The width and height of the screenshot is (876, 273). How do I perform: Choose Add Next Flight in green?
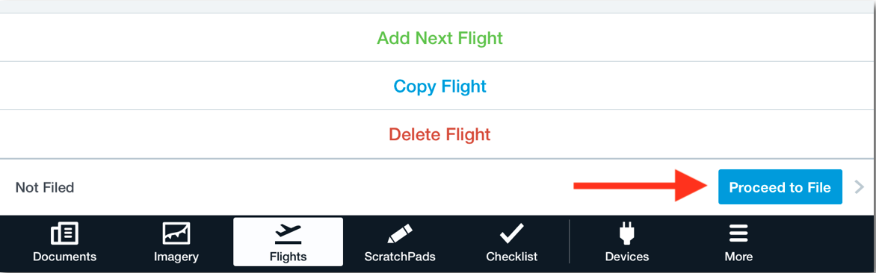point(439,38)
